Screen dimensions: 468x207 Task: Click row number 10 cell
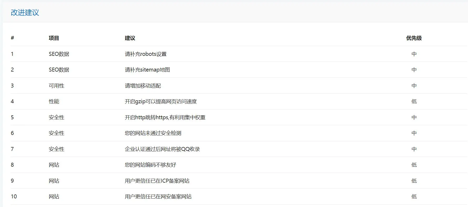click(x=14, y=197)
